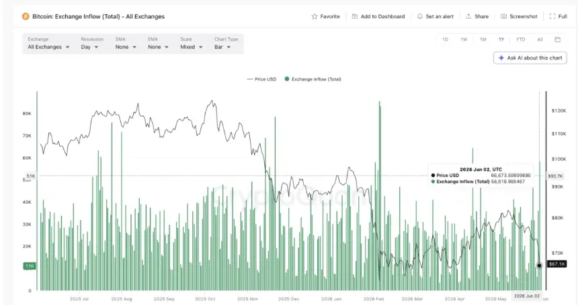Toggle the Price USD legend series
This screenshot has height=305, width=578.
point(261,79)
